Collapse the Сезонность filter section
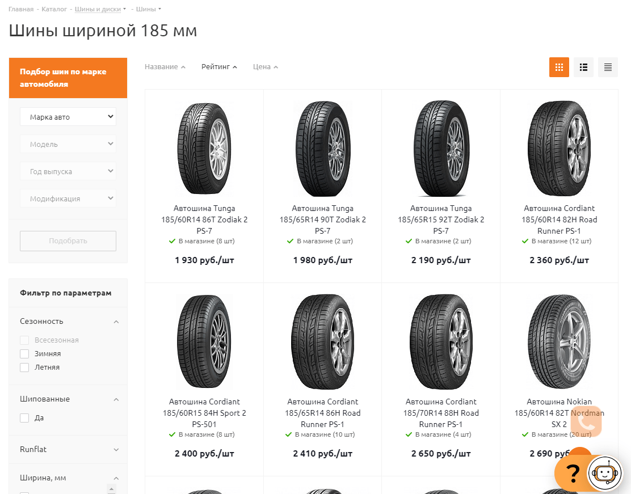631x494 pixels. coord(116,322)
